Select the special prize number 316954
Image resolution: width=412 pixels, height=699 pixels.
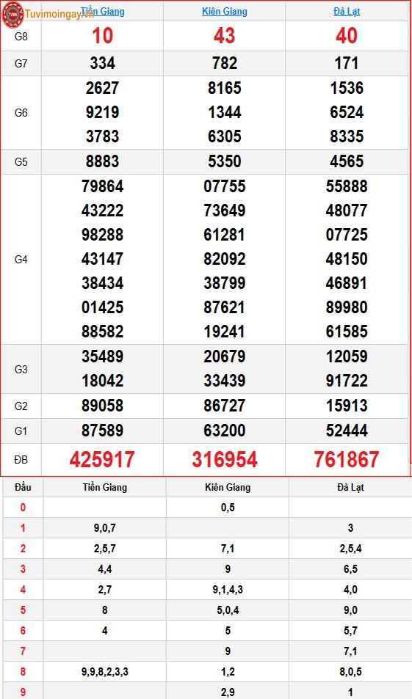tap(225, 460)
